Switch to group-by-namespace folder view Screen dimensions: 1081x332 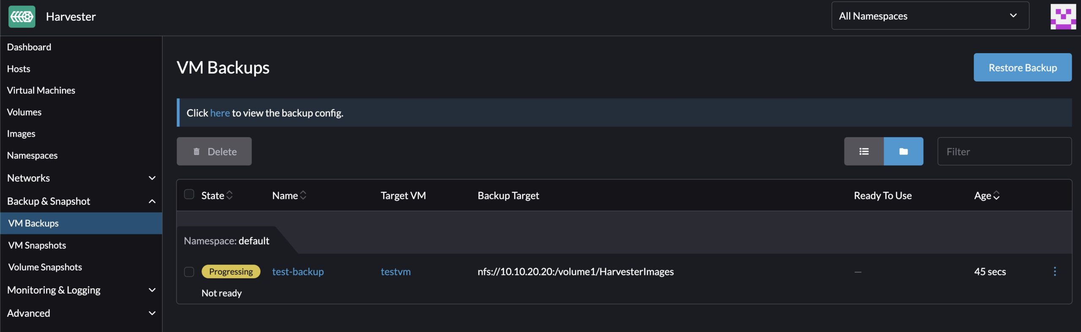pyautogui.click(x=903, y=151)
